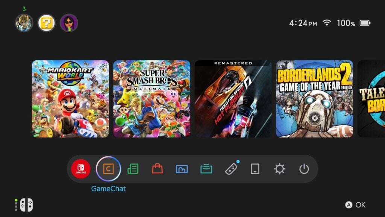This screenshot has height=217, width=385.
Task: Click the Wi-Fi status icon
Action: point(327,23)
